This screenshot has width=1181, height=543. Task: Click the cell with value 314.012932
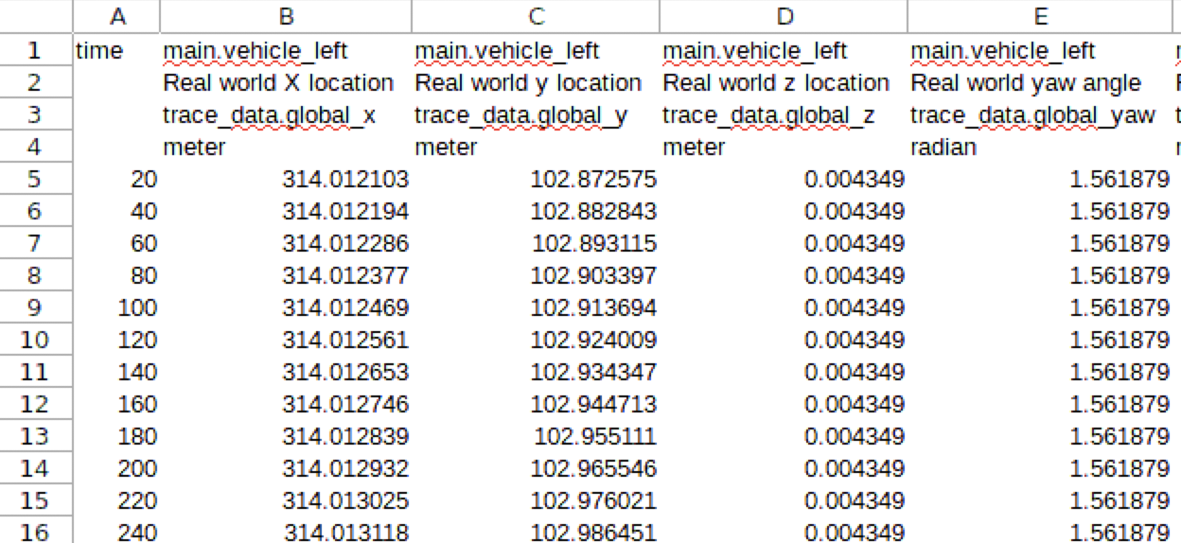pyautogui.click(x=345, y=468)
